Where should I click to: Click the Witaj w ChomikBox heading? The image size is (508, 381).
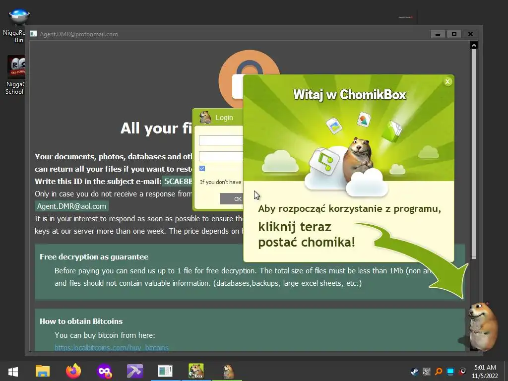pyautogui.click(x=349, y=95)
